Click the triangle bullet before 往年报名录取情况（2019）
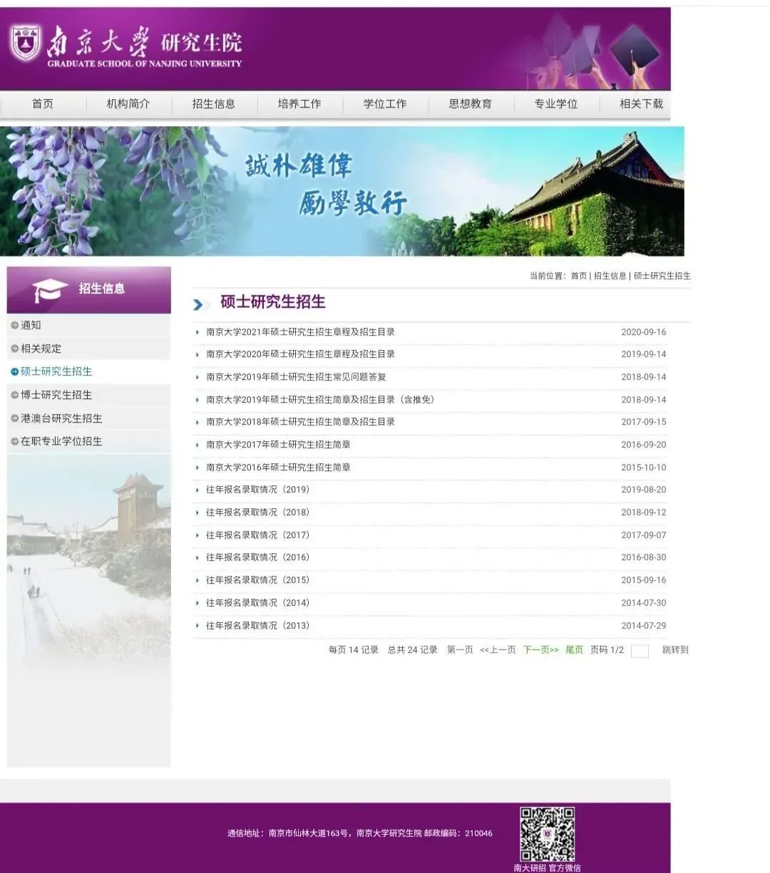Image resolution: width=770 pixels, height=873 pixels. [197, 490]
